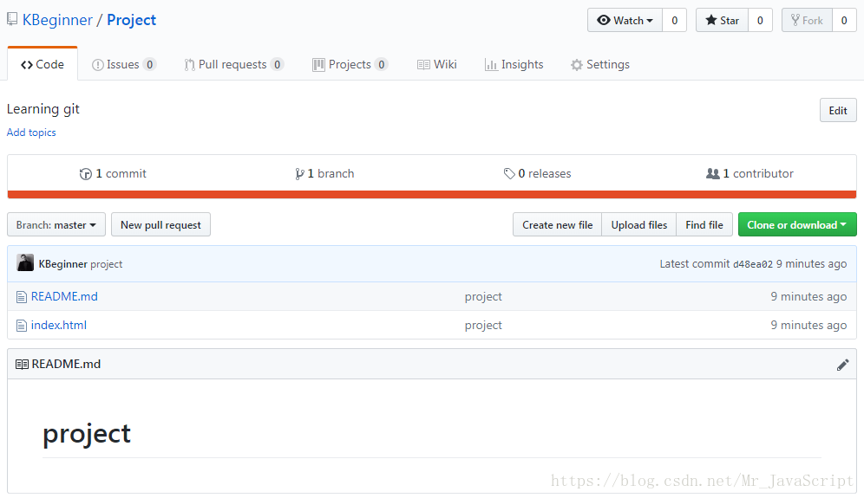
Task: Click the file icon beside index.html
Action: pyautogui.click(x=22, y=326)
